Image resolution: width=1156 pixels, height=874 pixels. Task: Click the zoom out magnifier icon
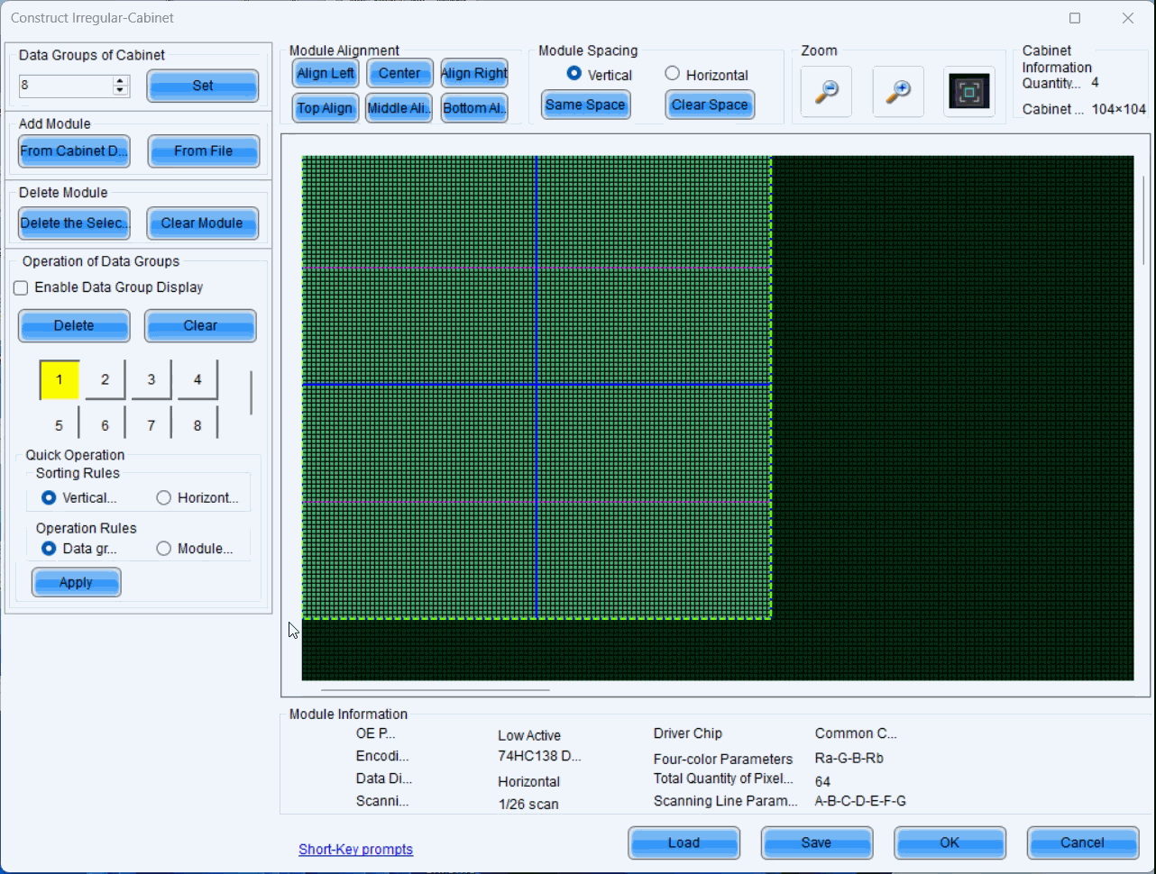826,91
